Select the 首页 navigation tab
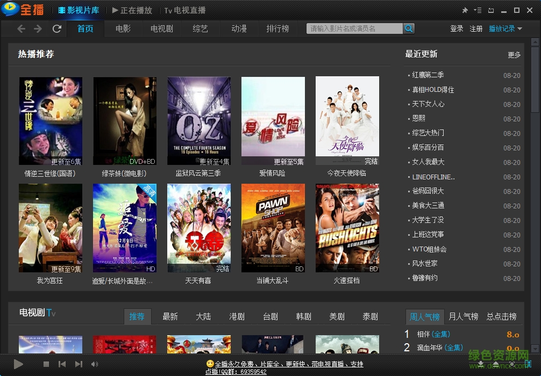Image resolution: width=541 pixels, height=376 pixels. pyautogui.click(x=85, y=28)
